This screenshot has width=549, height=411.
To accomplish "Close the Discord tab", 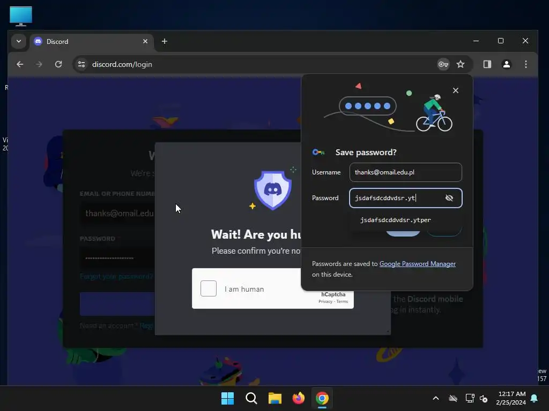I will tap(145, 41).
